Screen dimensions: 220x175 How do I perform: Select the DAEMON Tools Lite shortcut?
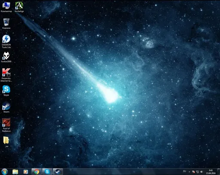(6, 42)
